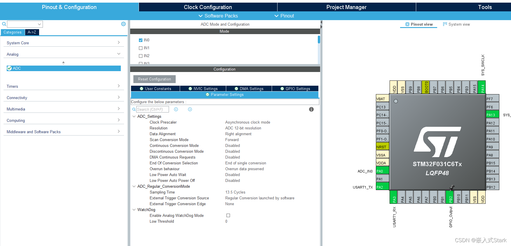Switch to System view
511x246 pixels.
tap(456, 24)
